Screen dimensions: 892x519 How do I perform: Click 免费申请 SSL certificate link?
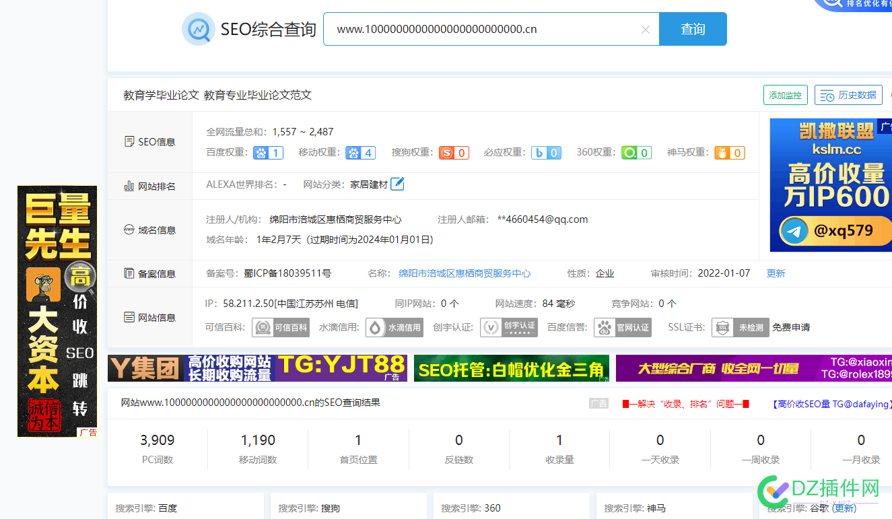point(791,328)
